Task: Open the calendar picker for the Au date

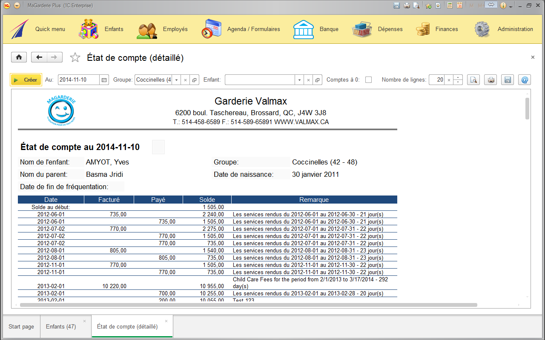Action: pyautogui.click(x=105, y=79)
